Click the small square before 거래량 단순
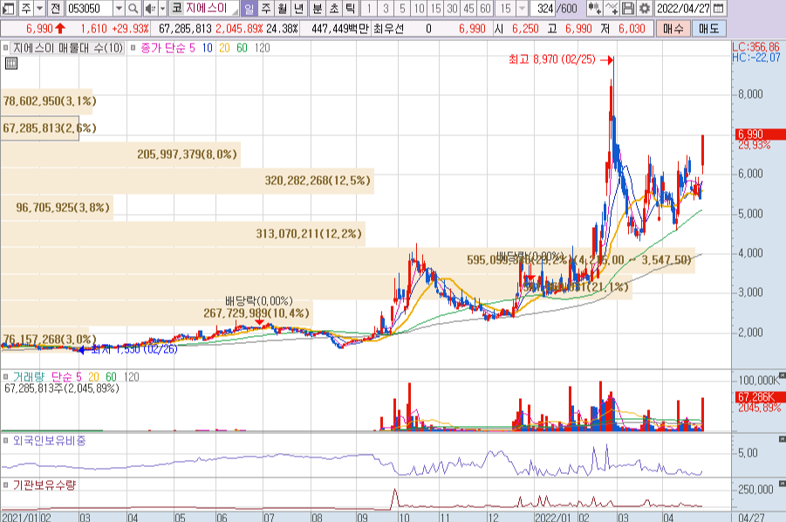The width and height of the screenshot is (786, 522). (5, 376)
